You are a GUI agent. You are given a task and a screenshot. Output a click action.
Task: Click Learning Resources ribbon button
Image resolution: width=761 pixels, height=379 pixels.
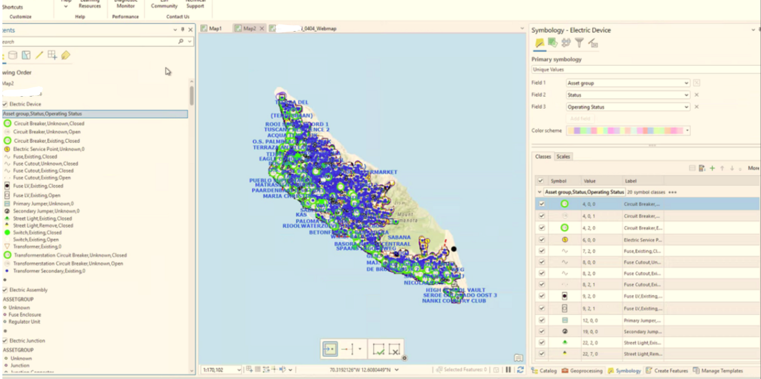[90, 5]
